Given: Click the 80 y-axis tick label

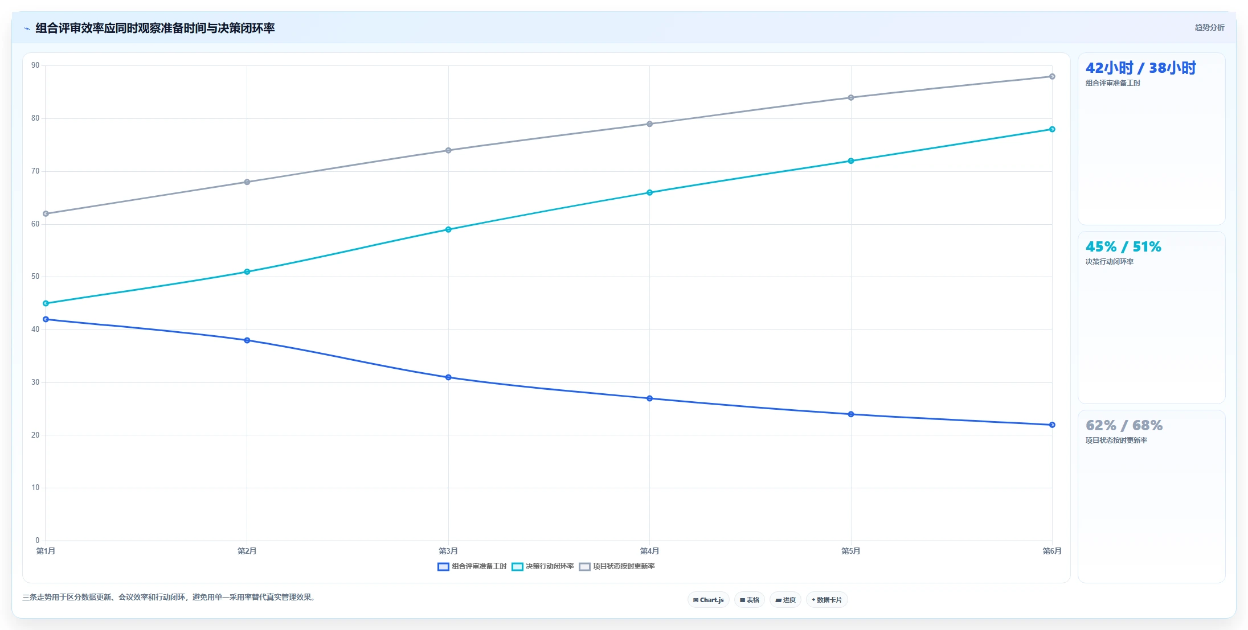Looking at the screenshot, I should click(x=35, y=118).
